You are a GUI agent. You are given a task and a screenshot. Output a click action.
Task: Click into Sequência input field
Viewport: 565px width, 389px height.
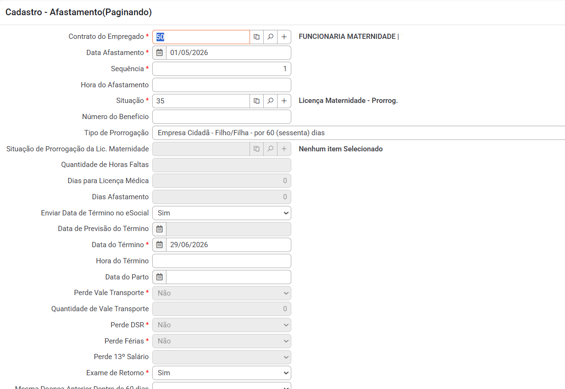pos(222,69)
